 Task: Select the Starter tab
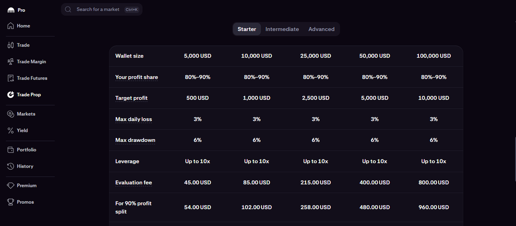(x=247, y=29)
